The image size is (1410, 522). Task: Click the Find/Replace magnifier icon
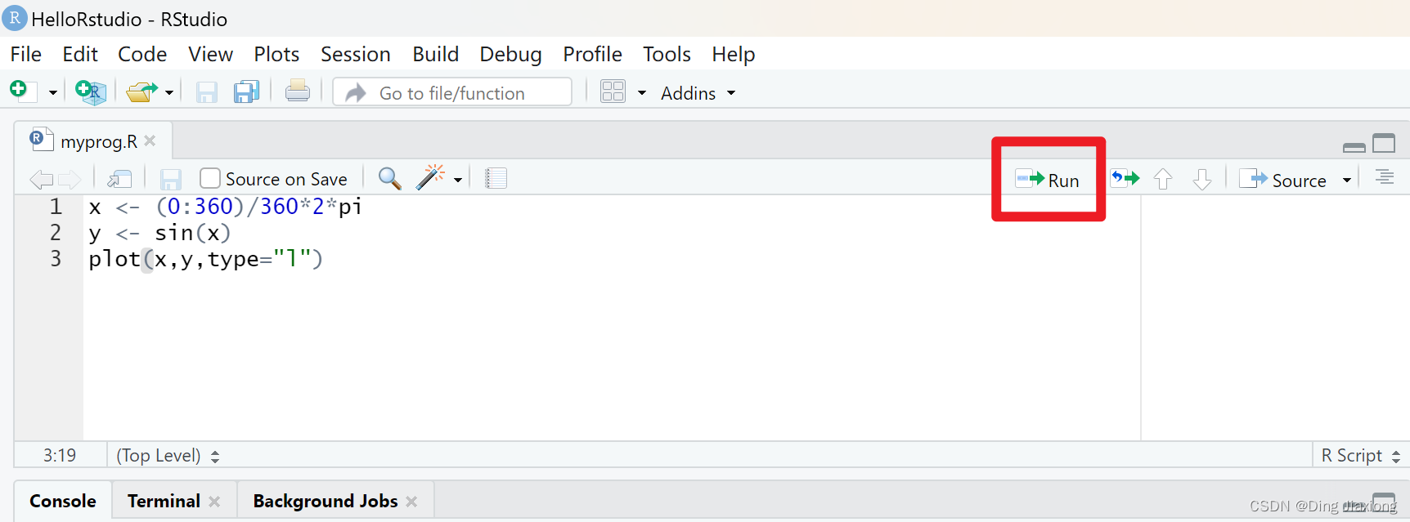[390, 178]
